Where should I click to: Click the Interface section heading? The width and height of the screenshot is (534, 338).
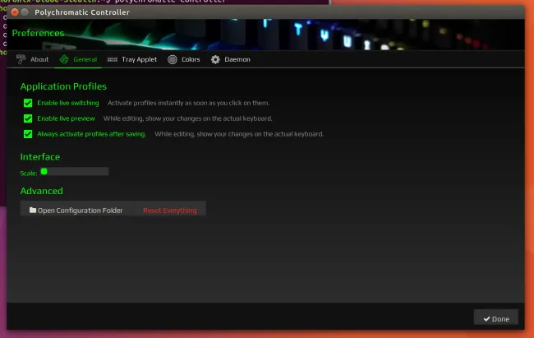click(40, 156)
